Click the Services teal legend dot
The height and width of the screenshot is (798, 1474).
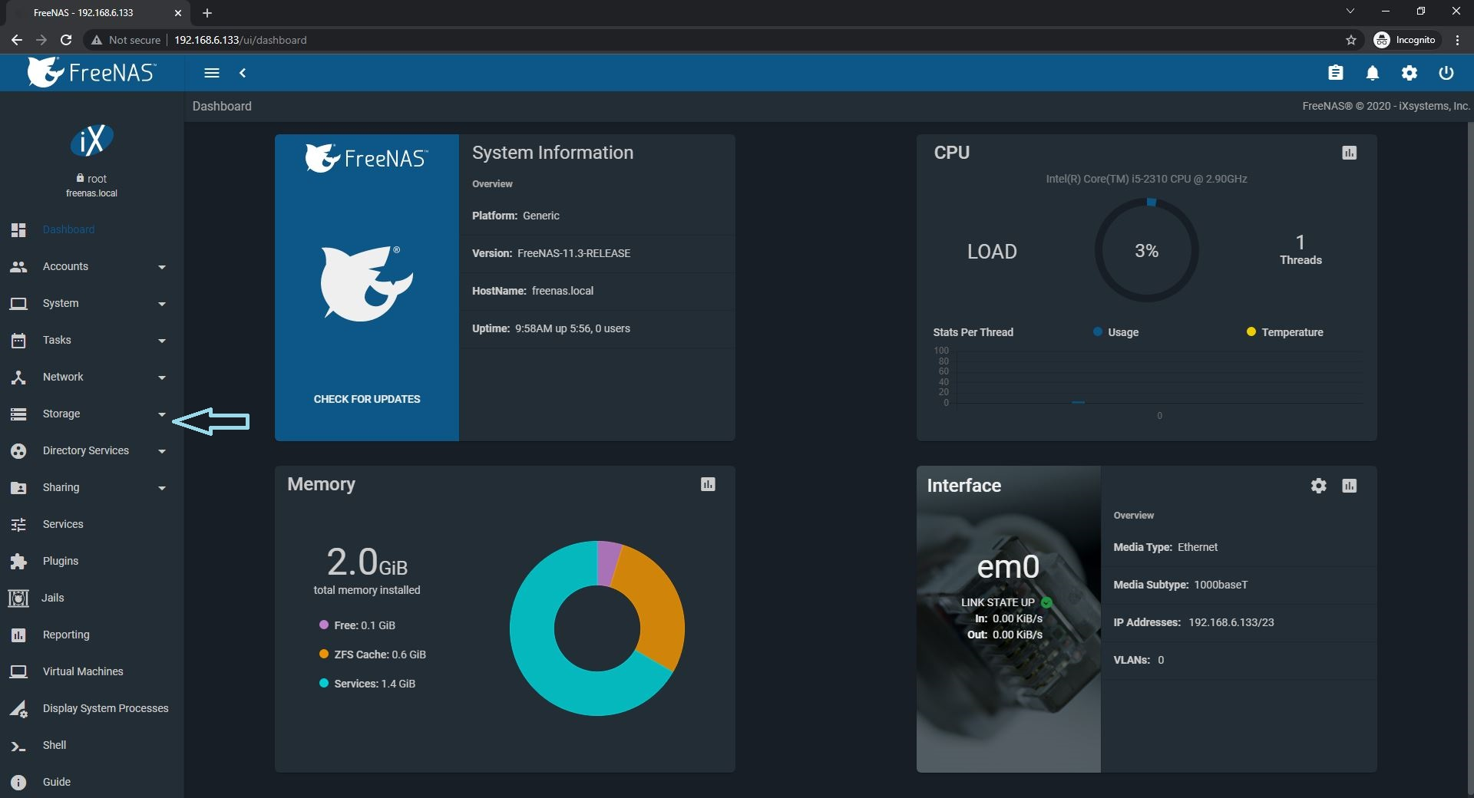pyautogui.click(x=324, y=683)
